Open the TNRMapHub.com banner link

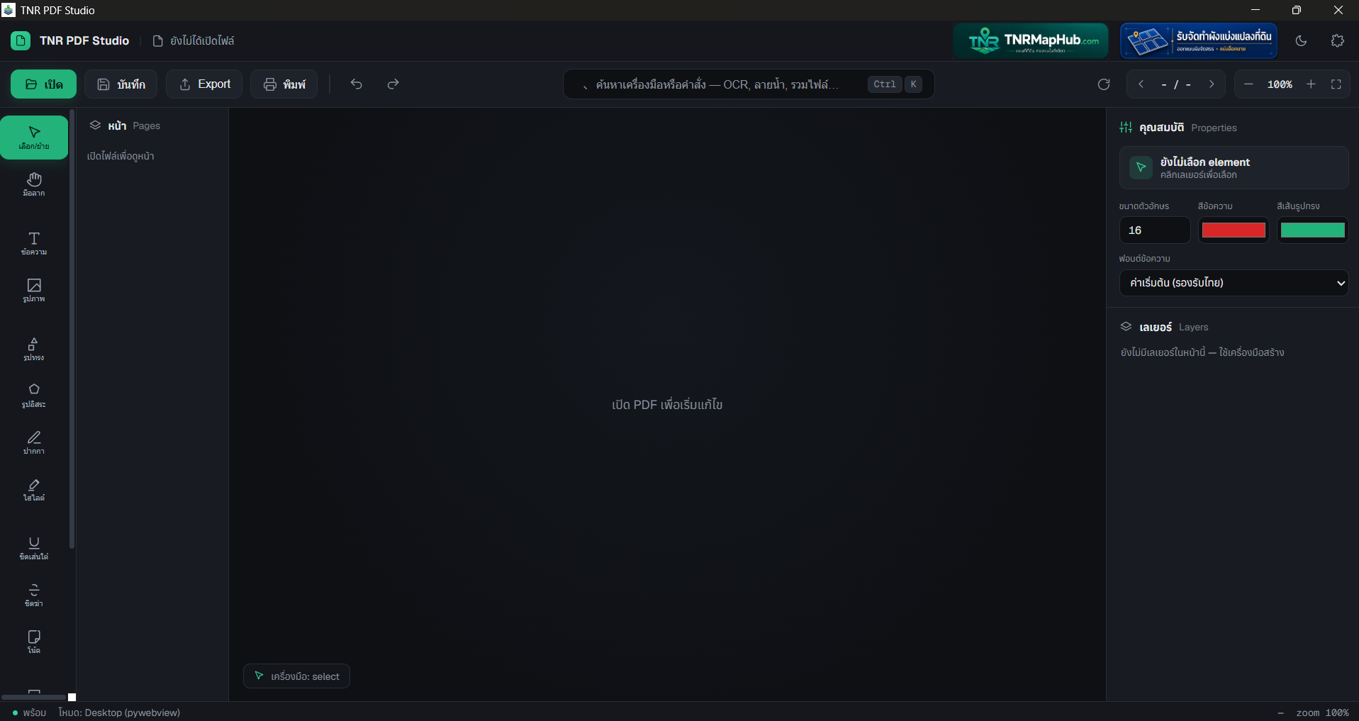click(x=1031, y=41)
